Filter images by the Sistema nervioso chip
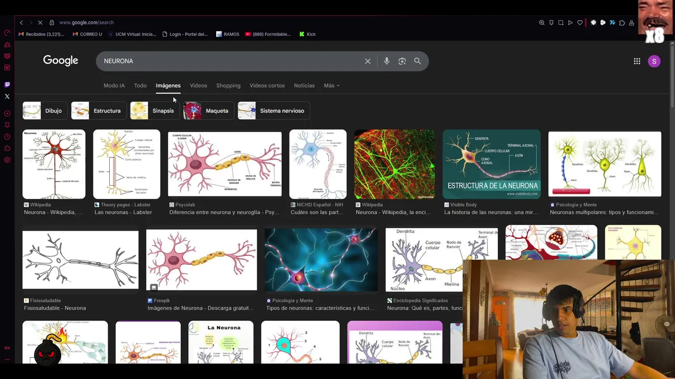This screenshot has height=379, width=675. point(274,111)
